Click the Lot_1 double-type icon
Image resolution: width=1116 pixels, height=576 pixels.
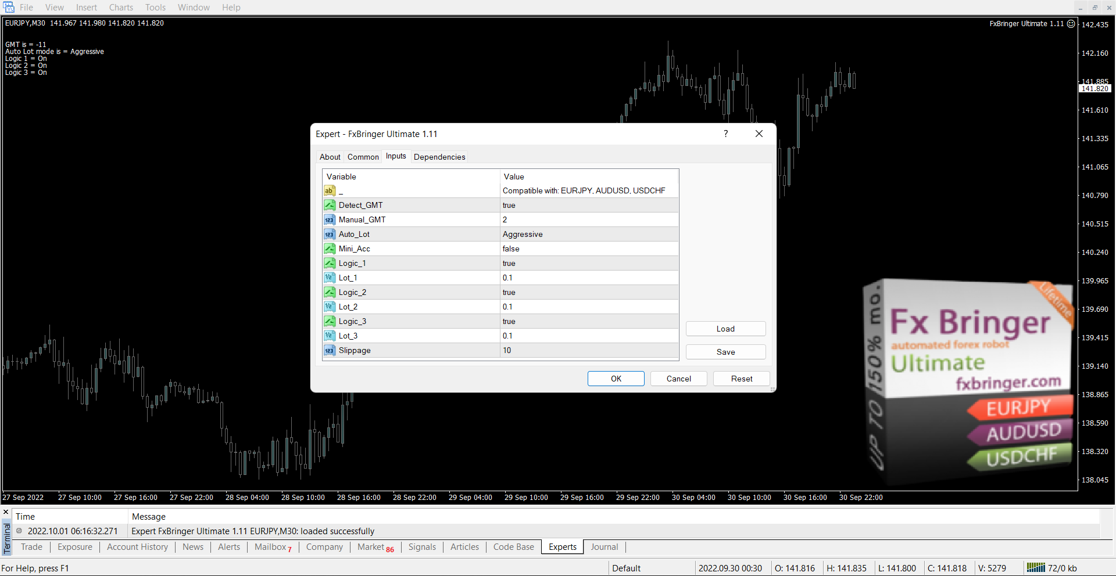tap(330, 278)
